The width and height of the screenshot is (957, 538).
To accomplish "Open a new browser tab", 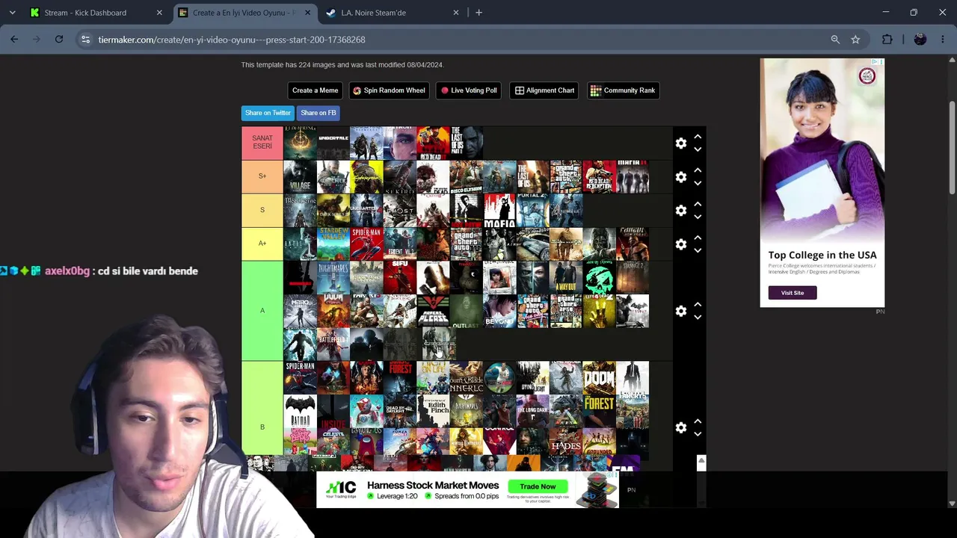I will pyautogui.click(x=478, y=13).
